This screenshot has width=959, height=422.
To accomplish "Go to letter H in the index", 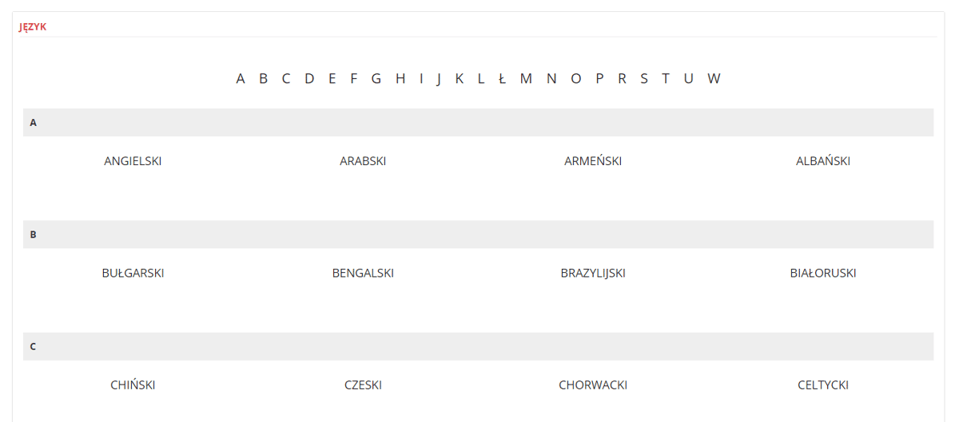I will (400, 78).
